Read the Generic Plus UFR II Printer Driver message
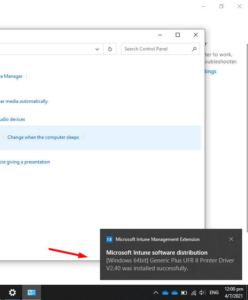Viewport: 248px width, 300px height. (x=170, y=264)
